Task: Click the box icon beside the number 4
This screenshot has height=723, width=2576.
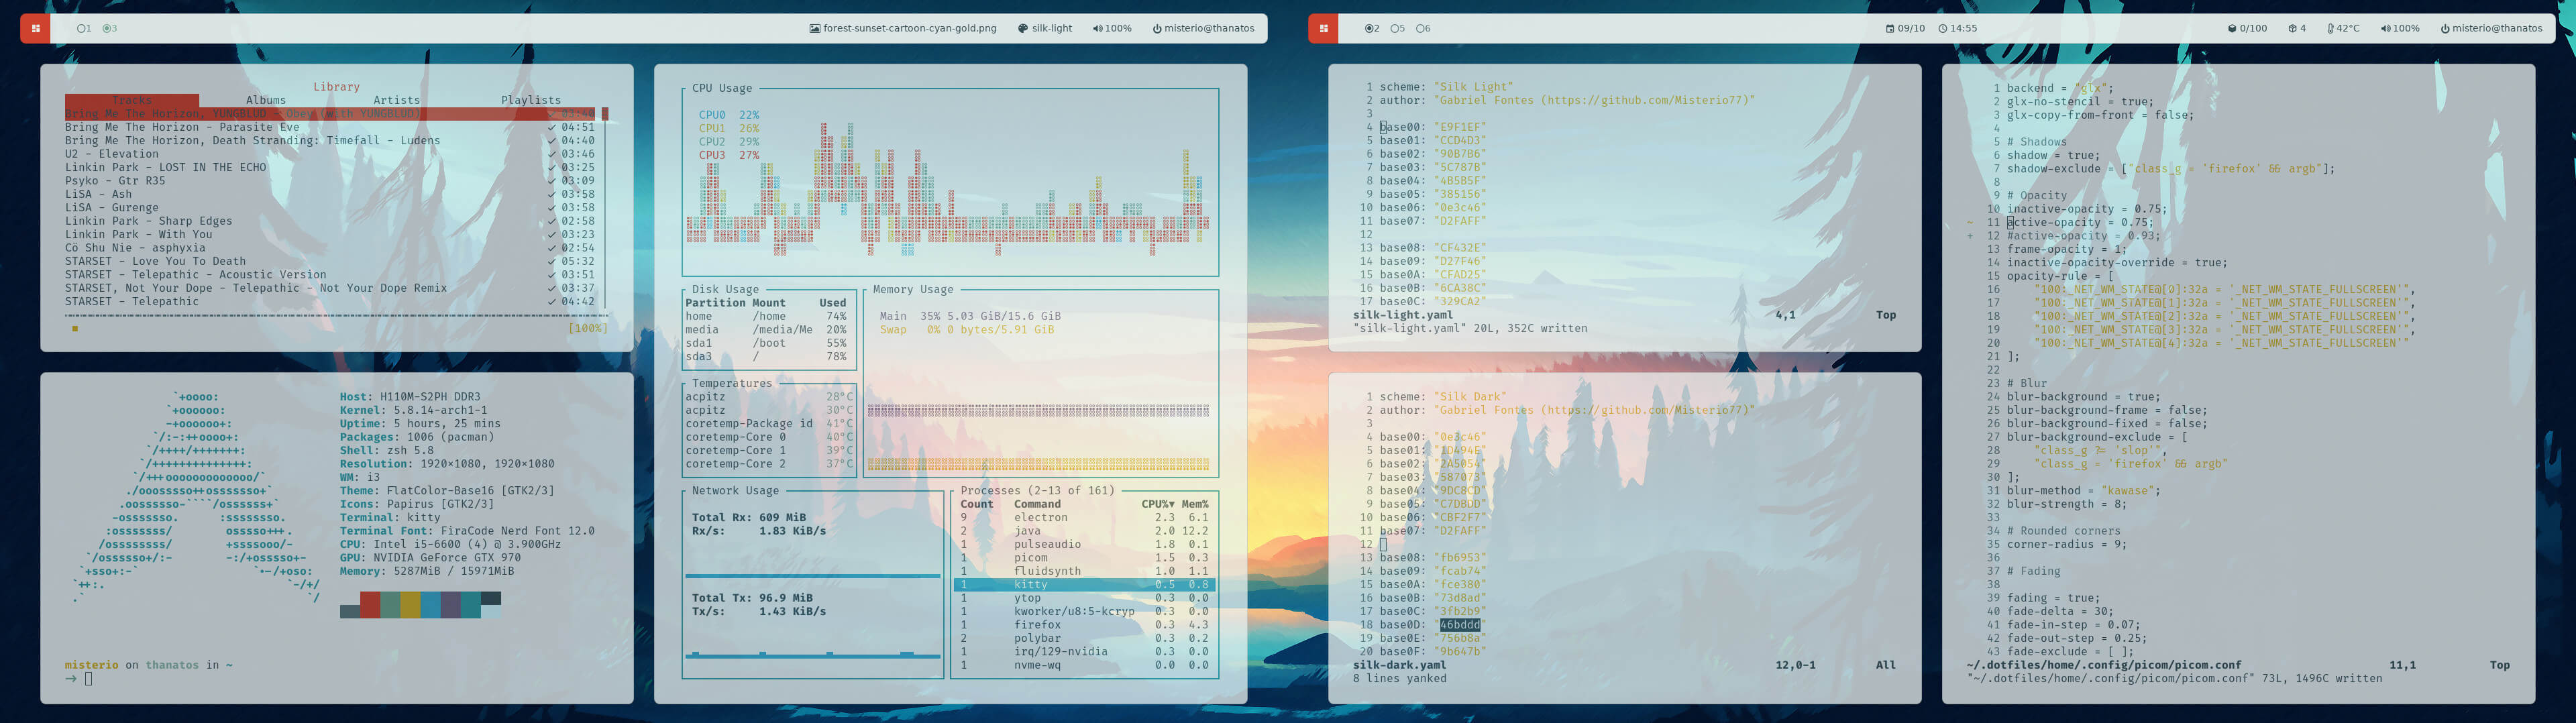Action: 2293,28
